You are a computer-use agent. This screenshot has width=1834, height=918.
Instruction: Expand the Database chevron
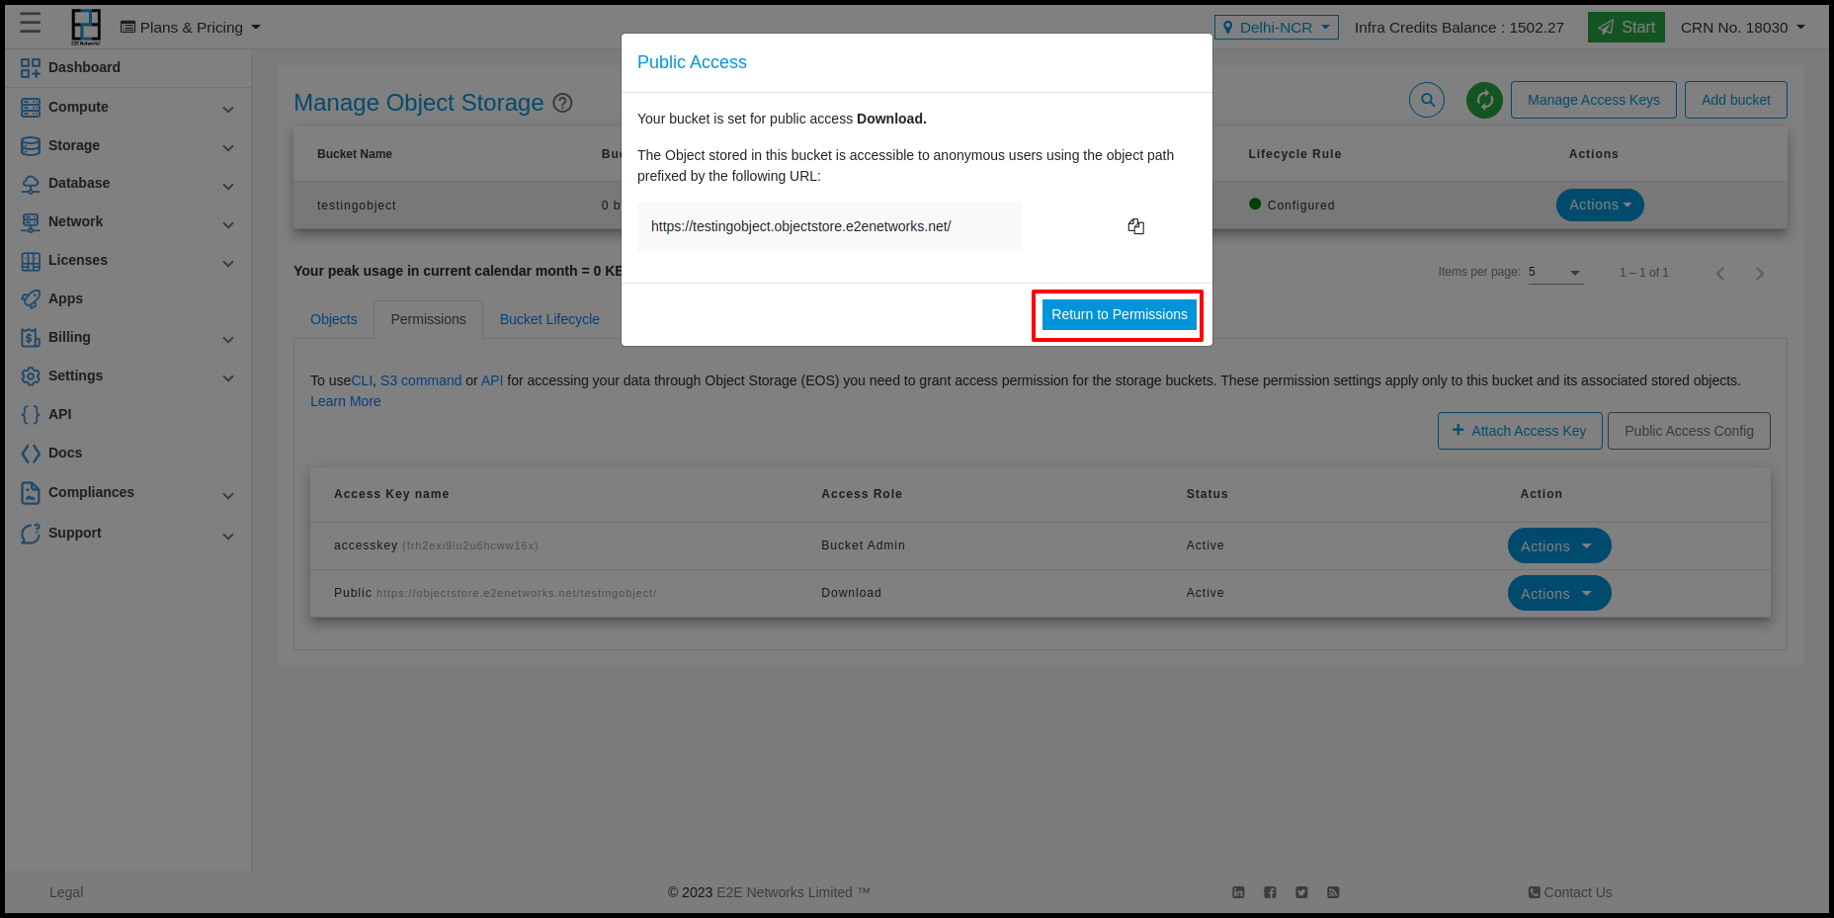point(228,187)
